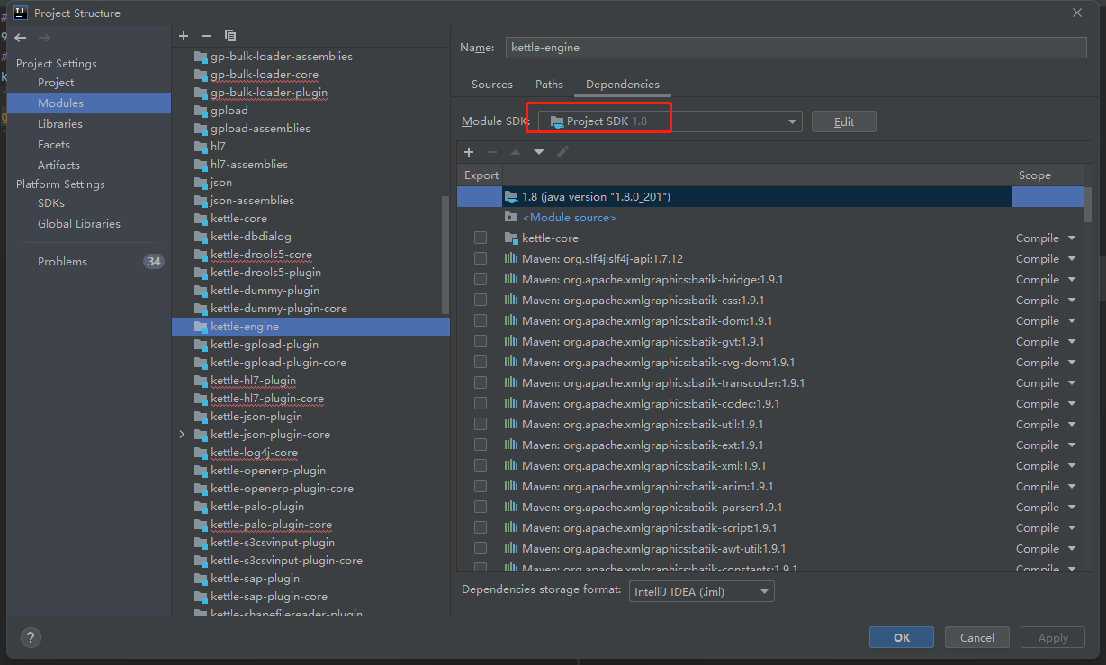Toggle export checkbox for batik-svg-dom
The width and height of the screenshot is (1106, 665).
tap(481, 363)
